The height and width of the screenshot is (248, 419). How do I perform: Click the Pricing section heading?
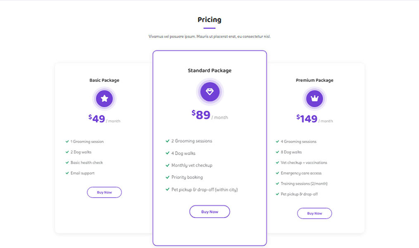point(209,20)
